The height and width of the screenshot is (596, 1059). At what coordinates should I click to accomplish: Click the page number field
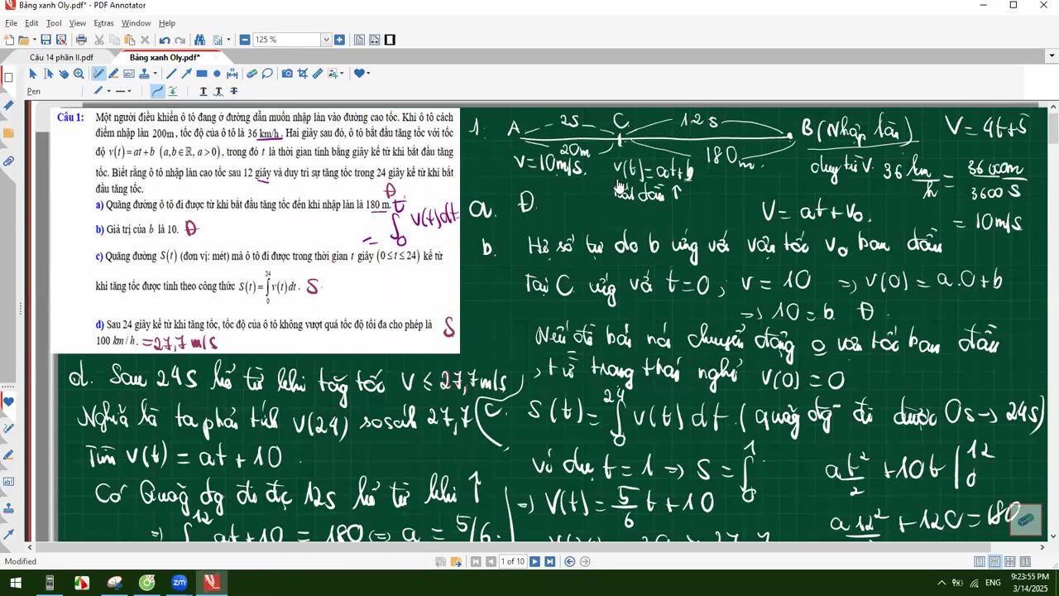(513, 561)
